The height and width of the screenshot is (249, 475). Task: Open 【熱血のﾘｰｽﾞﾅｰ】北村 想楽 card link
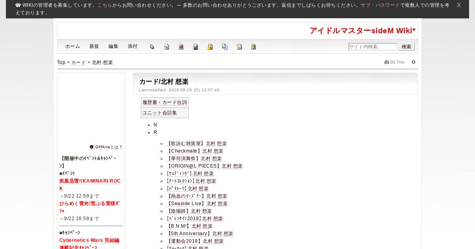click(197, 196)
